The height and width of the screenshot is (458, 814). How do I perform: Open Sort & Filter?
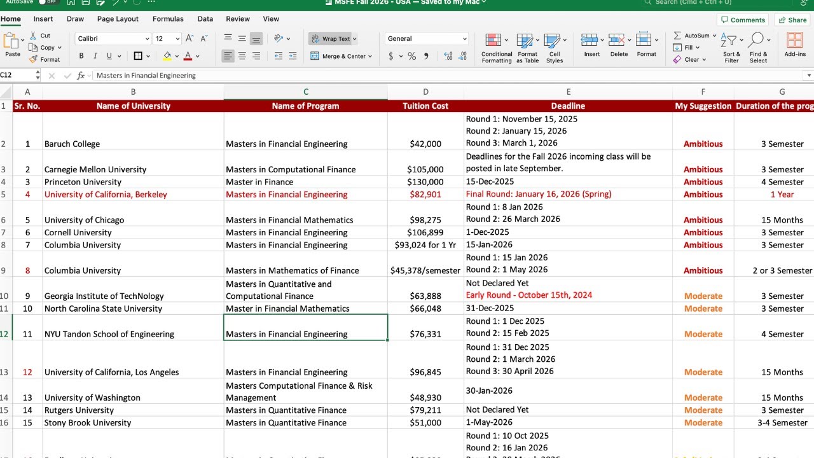[x=731, y=48]
